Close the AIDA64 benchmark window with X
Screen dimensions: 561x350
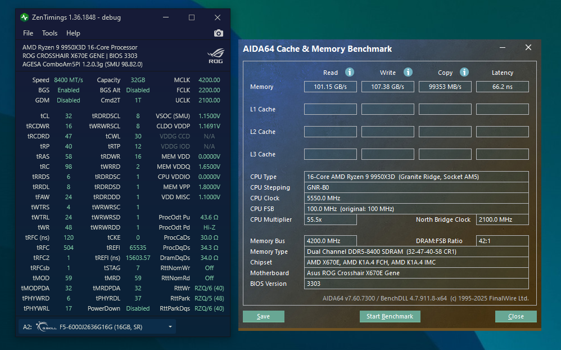point(528,48)
